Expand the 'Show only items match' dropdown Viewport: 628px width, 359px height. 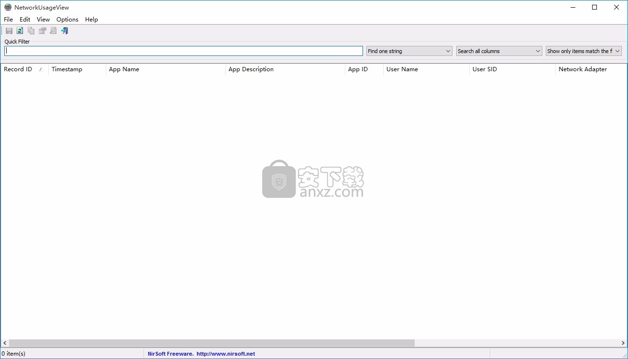click(x=584, y=51)
